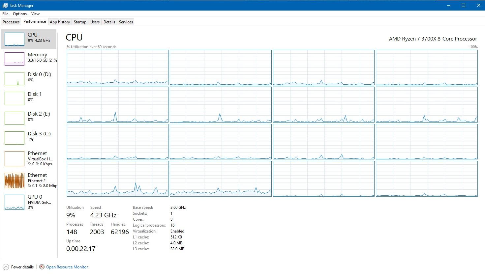Open the Memory usage graph thumbnail
Image resolution: width=485 pixels, height=275 pixels.
[15, 59]
